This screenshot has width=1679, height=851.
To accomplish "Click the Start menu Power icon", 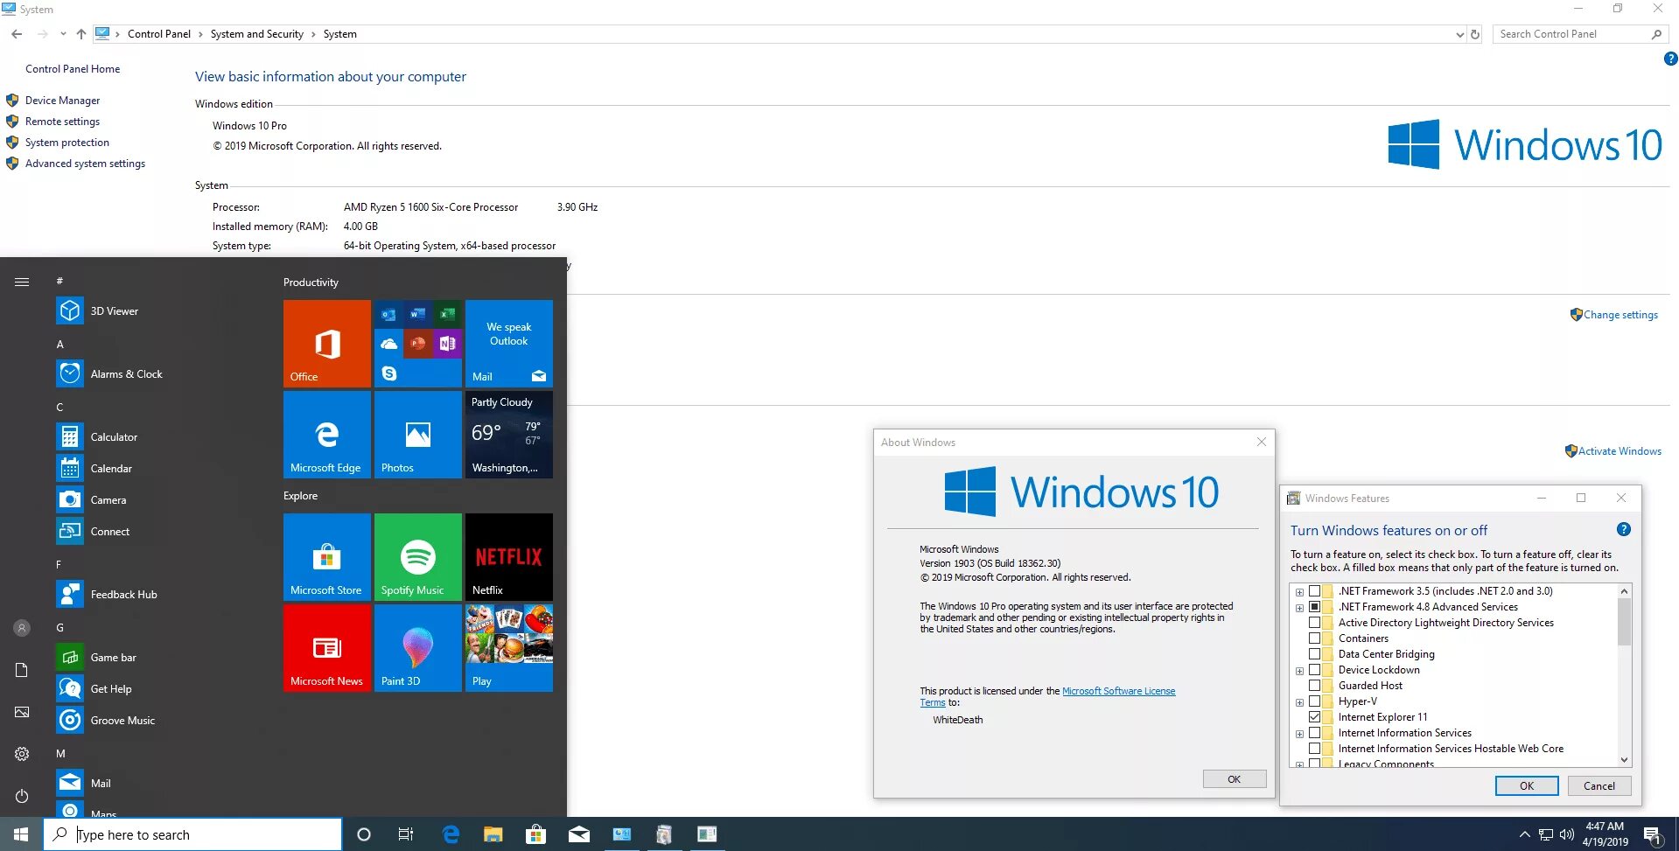I will pyautogui.click(x=22, y=796).
